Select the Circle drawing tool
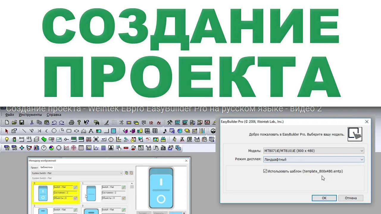The width and height of the screenshot is (381, 214). pyautogui.click(x=54, y=131)
